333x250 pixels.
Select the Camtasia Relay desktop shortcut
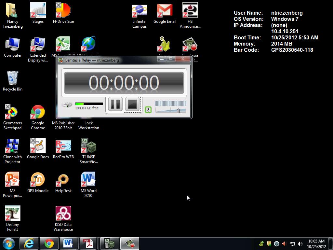(190, 44)
